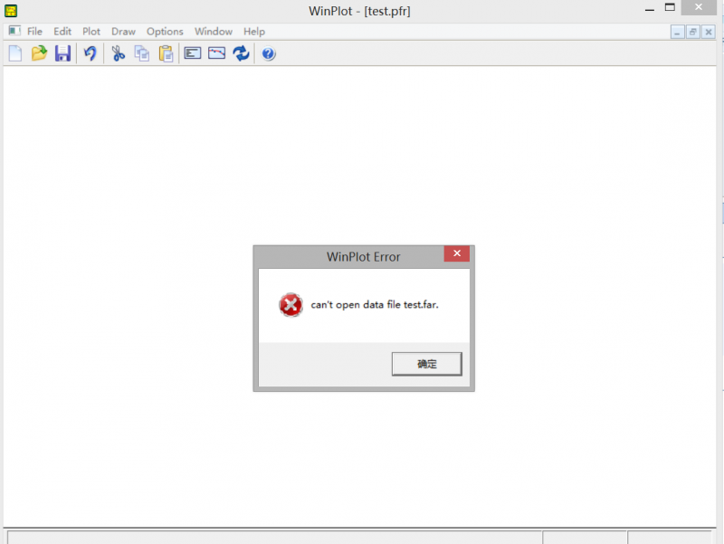Screen dimensions: 724x544
Task: Click the WinPlot Error dialog title
Action: pyautogui.click(x=364, y=257)
